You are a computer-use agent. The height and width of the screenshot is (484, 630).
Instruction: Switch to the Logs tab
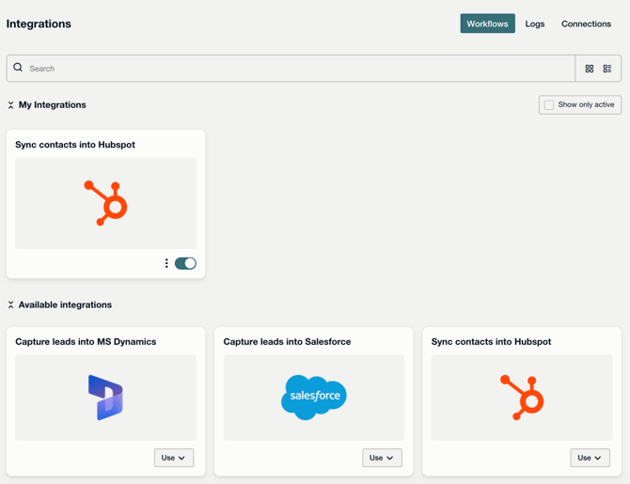535,23
